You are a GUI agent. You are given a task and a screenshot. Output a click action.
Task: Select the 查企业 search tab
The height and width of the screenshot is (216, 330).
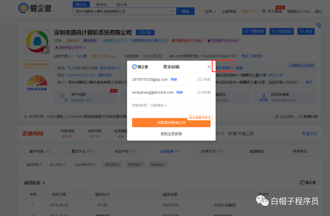[81, 4]
